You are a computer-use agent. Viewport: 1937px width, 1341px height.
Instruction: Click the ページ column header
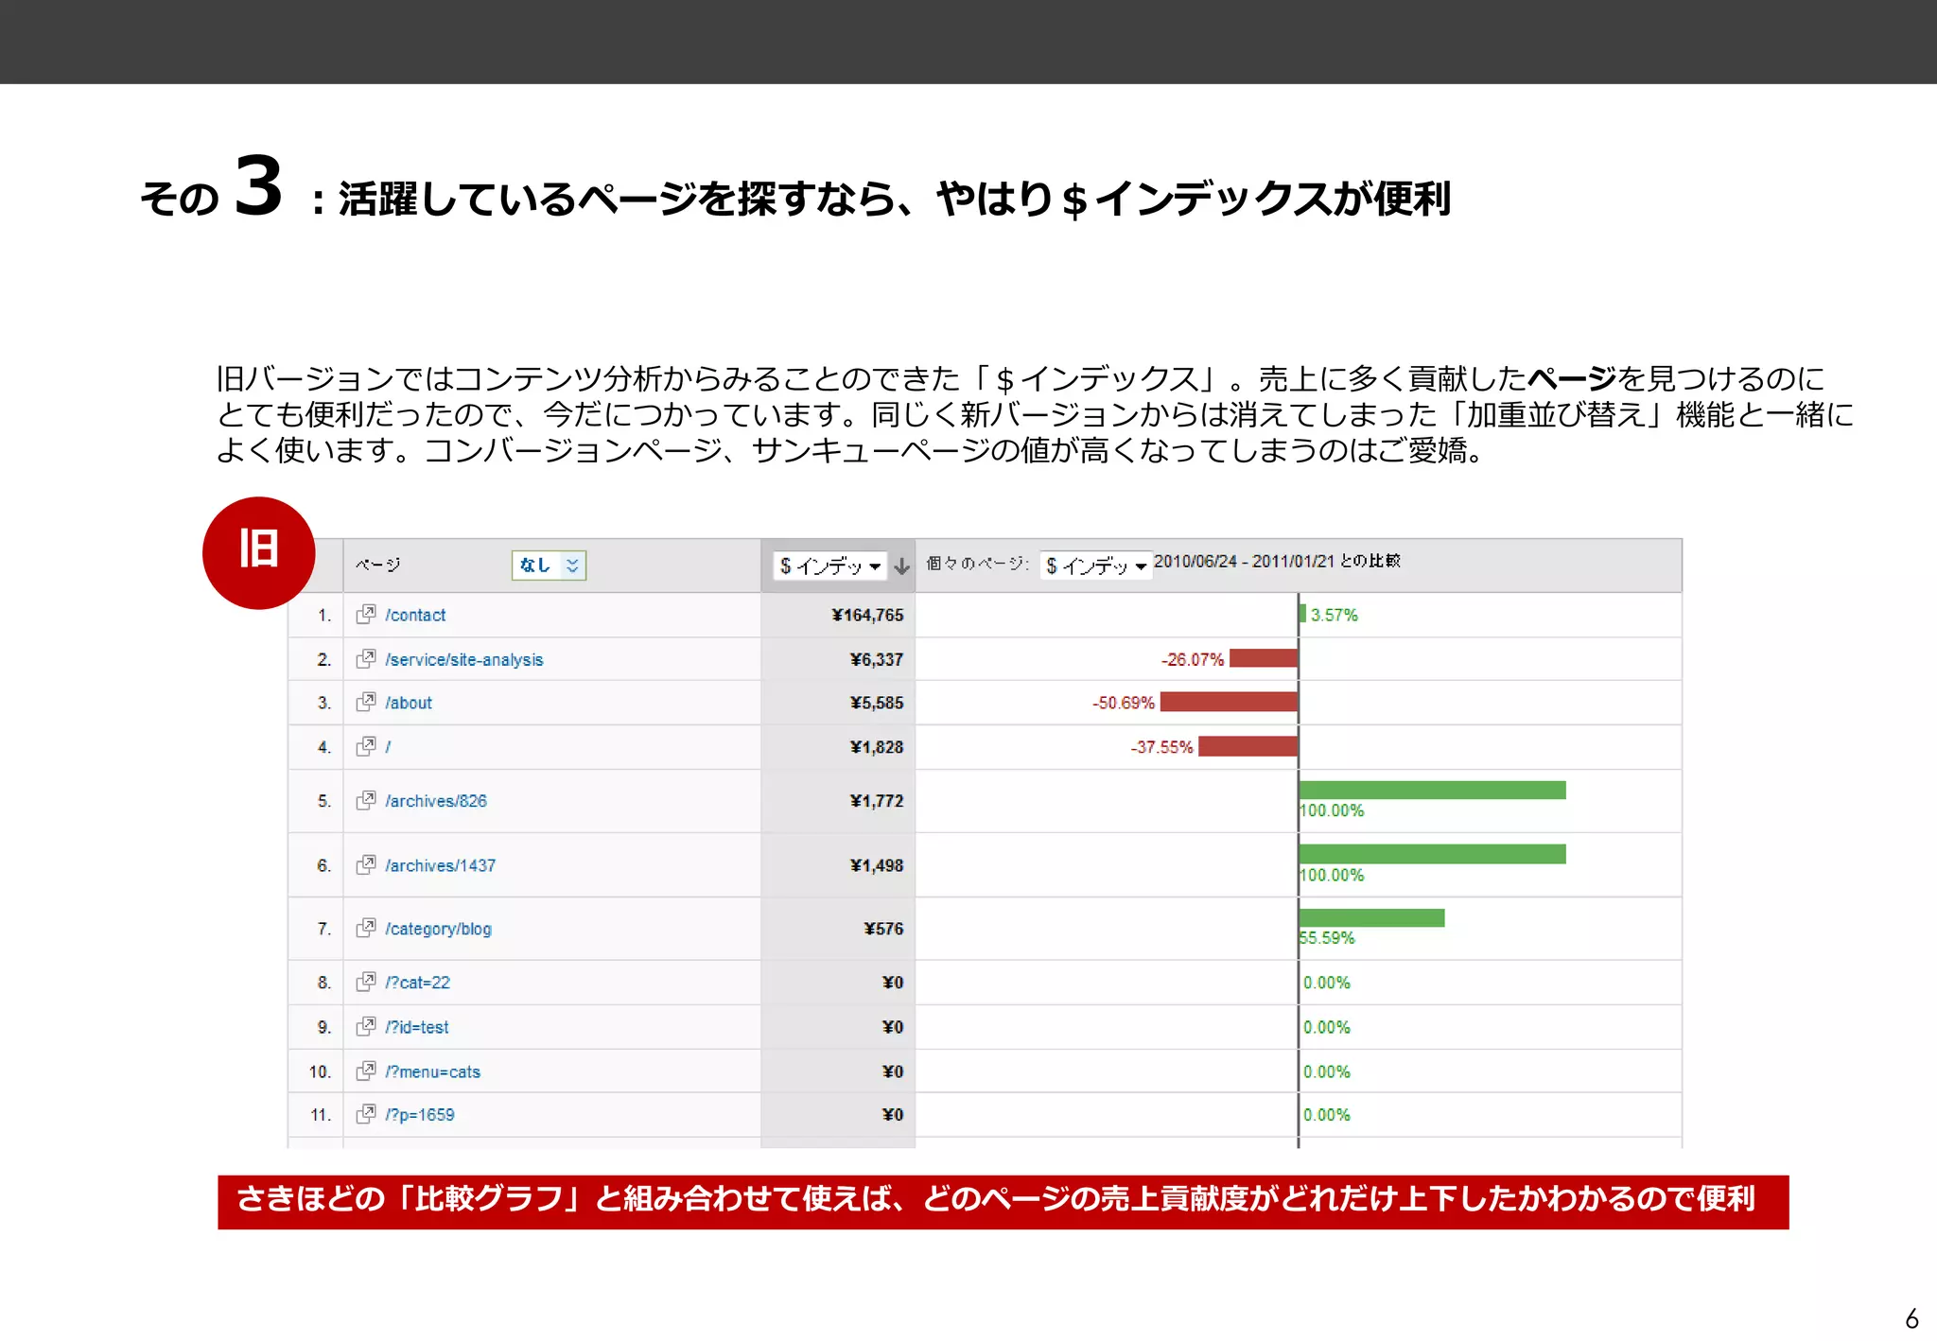click(x=378, y=566)
